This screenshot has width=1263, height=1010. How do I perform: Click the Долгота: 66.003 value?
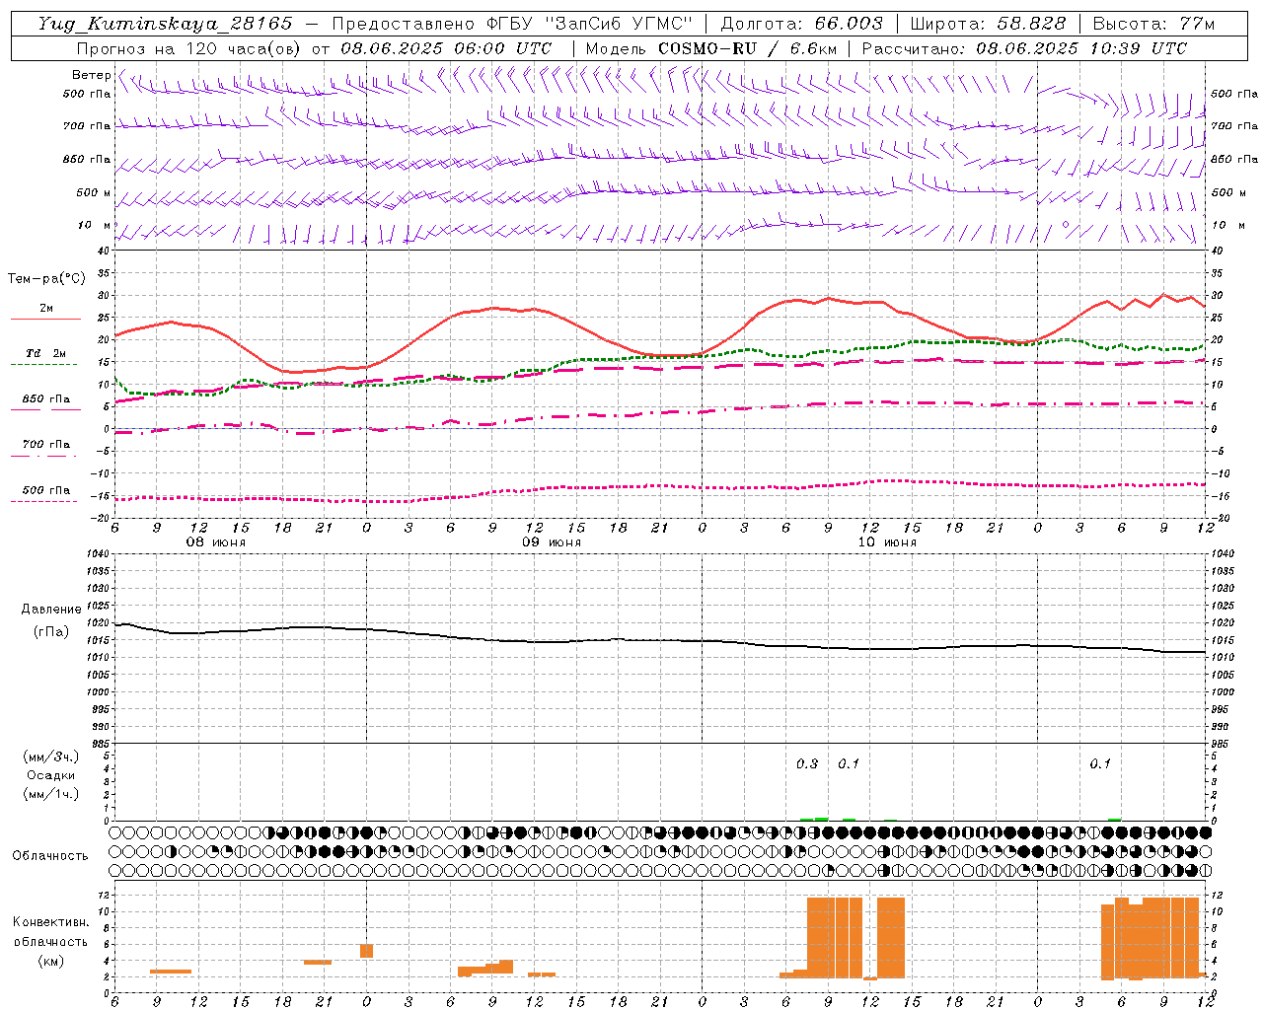(x=801, y=24)
